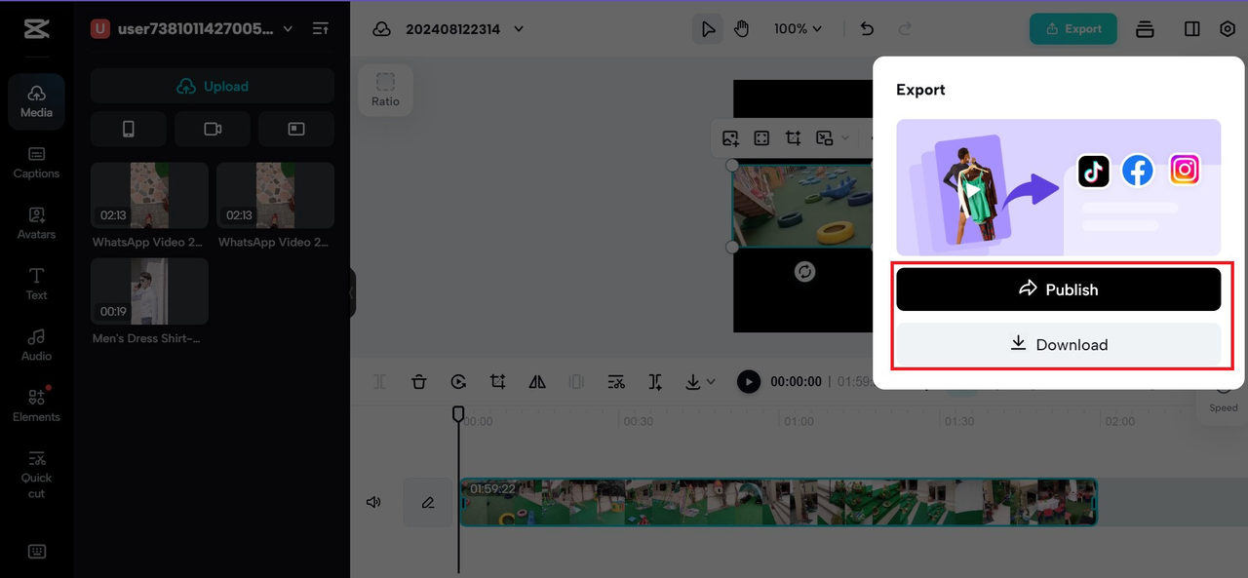Screen dimensions: 1248x578
Task: Open the Elements sidebar tab
Action: coord(36,405)
